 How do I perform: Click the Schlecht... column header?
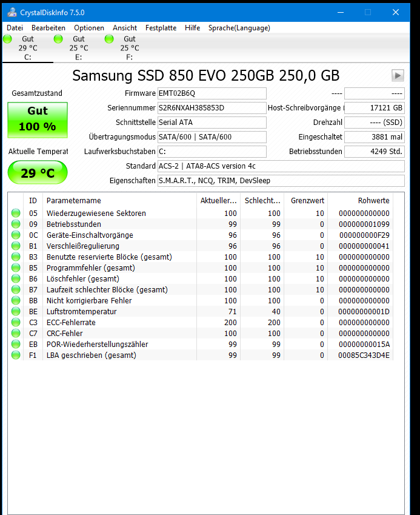pos(262,200)
